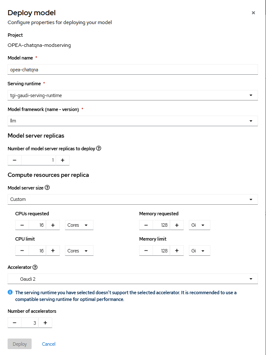Viewport: 266px width, 355px height.
Task: Decrease CPU limit with minus button
Action: [x=22, y=251]
